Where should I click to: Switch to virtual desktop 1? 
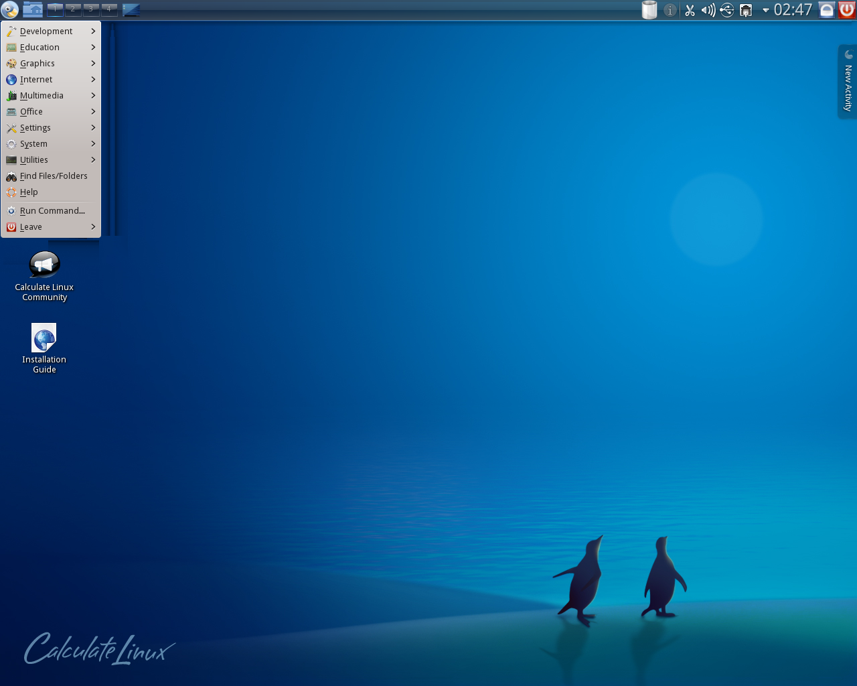pyautogui.click(x=55, y=9)
